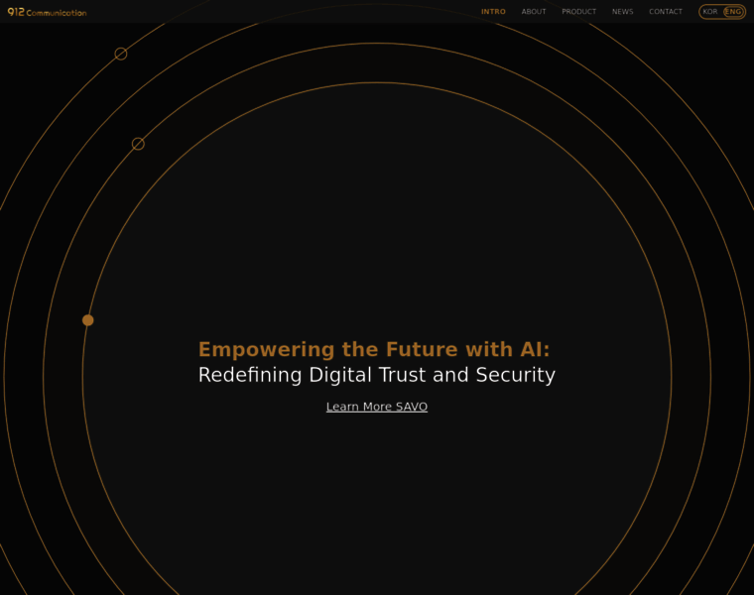The image size is (754, 595).
Task: Click the topmost hollow orbit circle
Action: (x=121, y=54)
